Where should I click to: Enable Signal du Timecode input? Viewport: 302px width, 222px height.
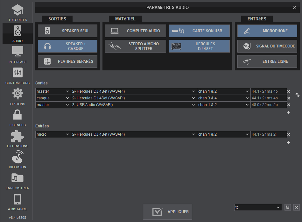(x=267, y=46)
